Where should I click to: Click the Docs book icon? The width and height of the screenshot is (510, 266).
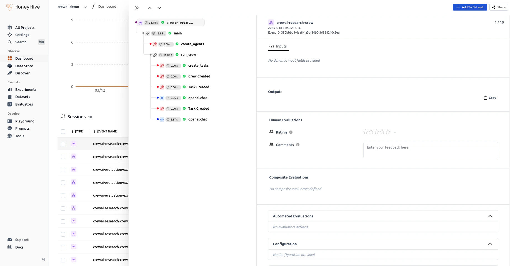pos(10,247)
